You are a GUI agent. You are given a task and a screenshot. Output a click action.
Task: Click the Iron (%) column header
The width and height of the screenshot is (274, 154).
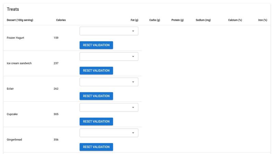tap(262, 20)
